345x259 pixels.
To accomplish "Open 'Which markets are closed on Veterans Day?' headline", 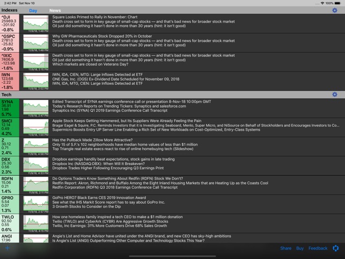I will pyautogui.click(x=90, y=64).
